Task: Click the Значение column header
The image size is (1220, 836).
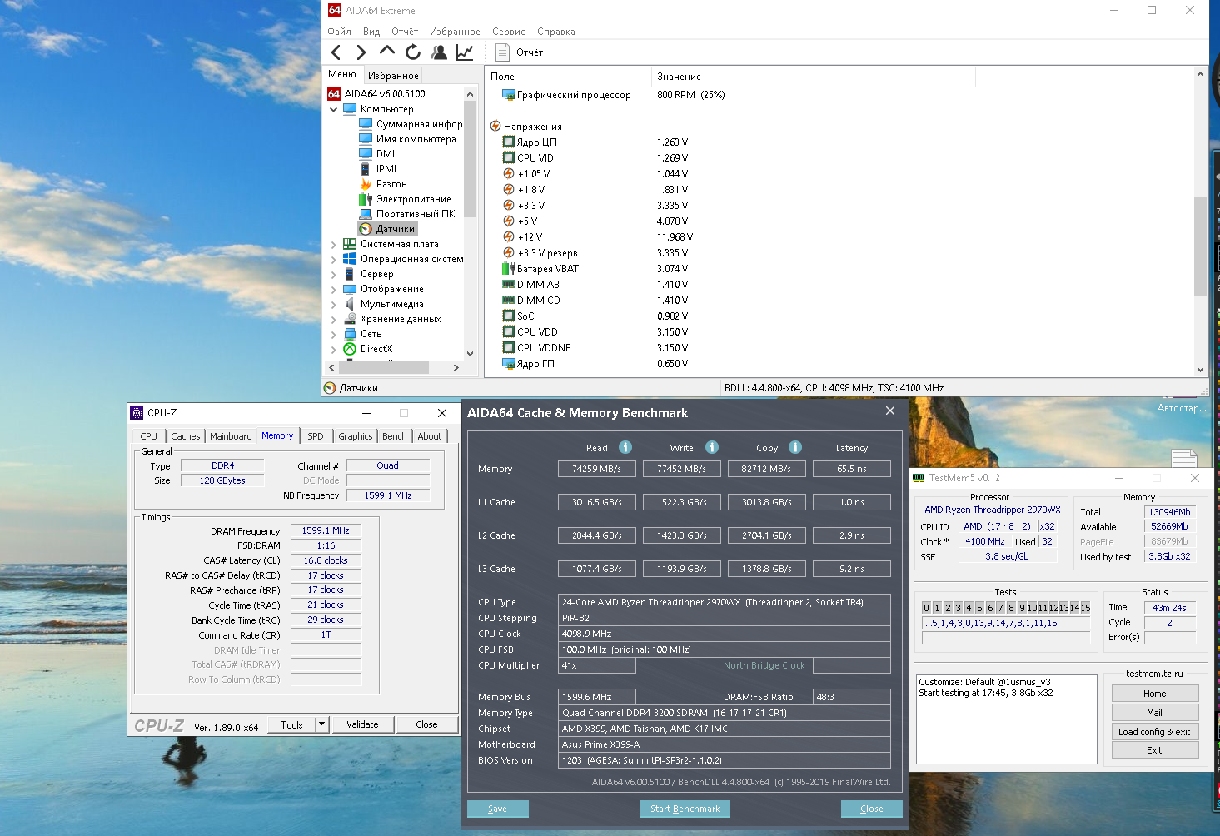Action: tap(813, 77)
